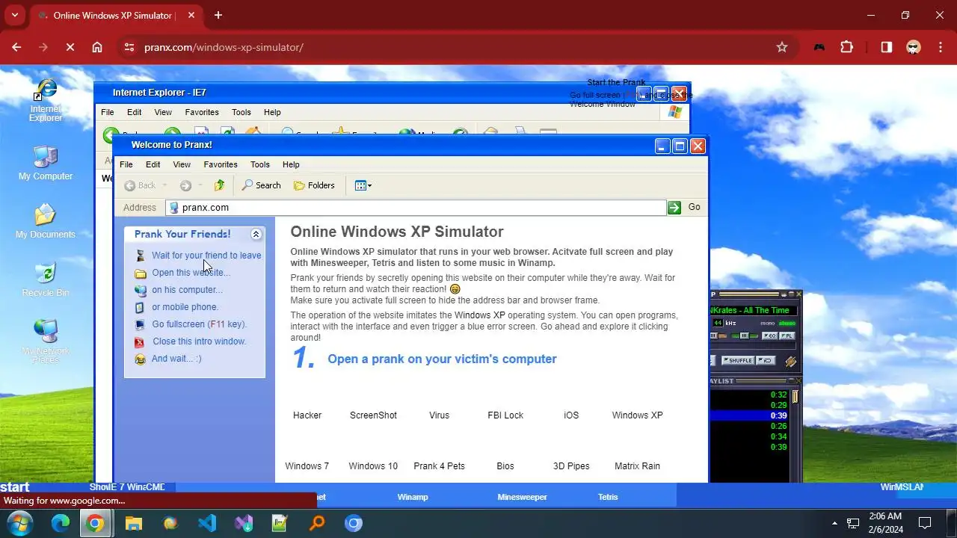Open Help menu in IE7 window
This screenshot has width=957, height=538.
(272, 112)
